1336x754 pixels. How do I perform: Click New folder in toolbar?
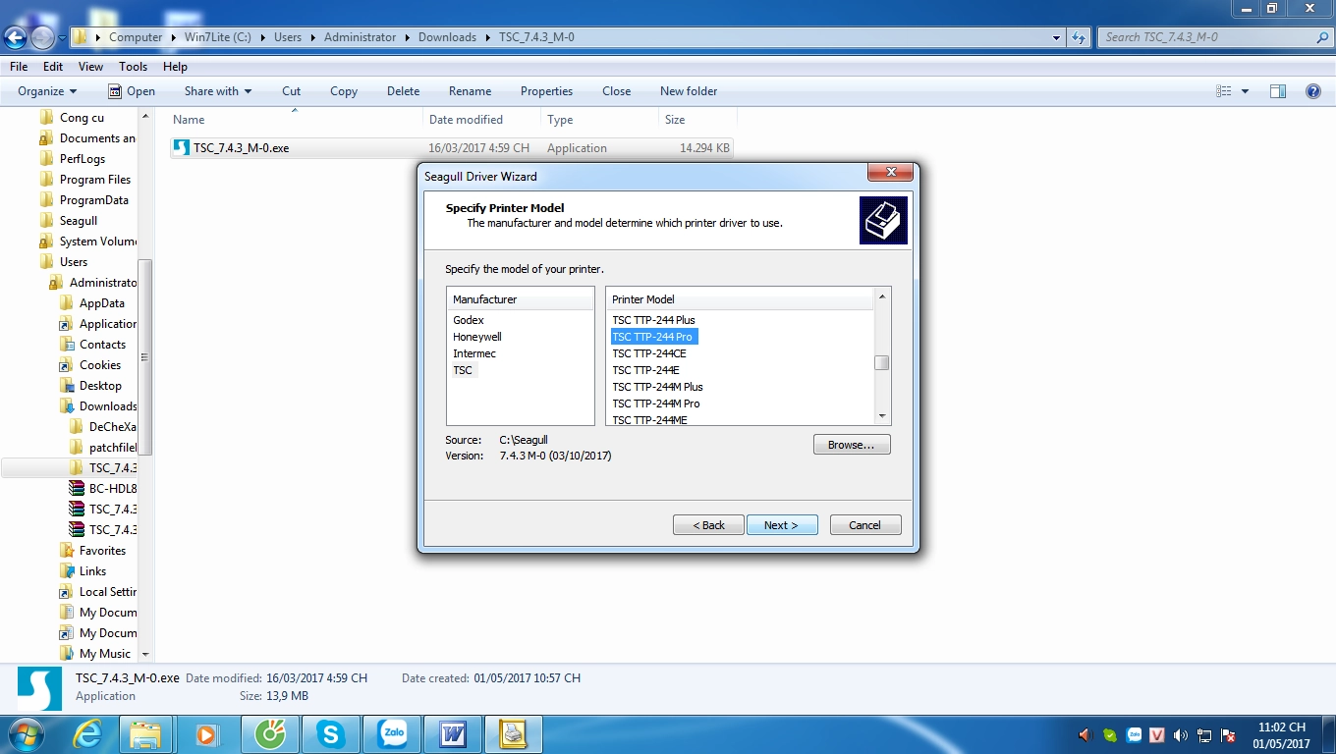click(689, 91)
